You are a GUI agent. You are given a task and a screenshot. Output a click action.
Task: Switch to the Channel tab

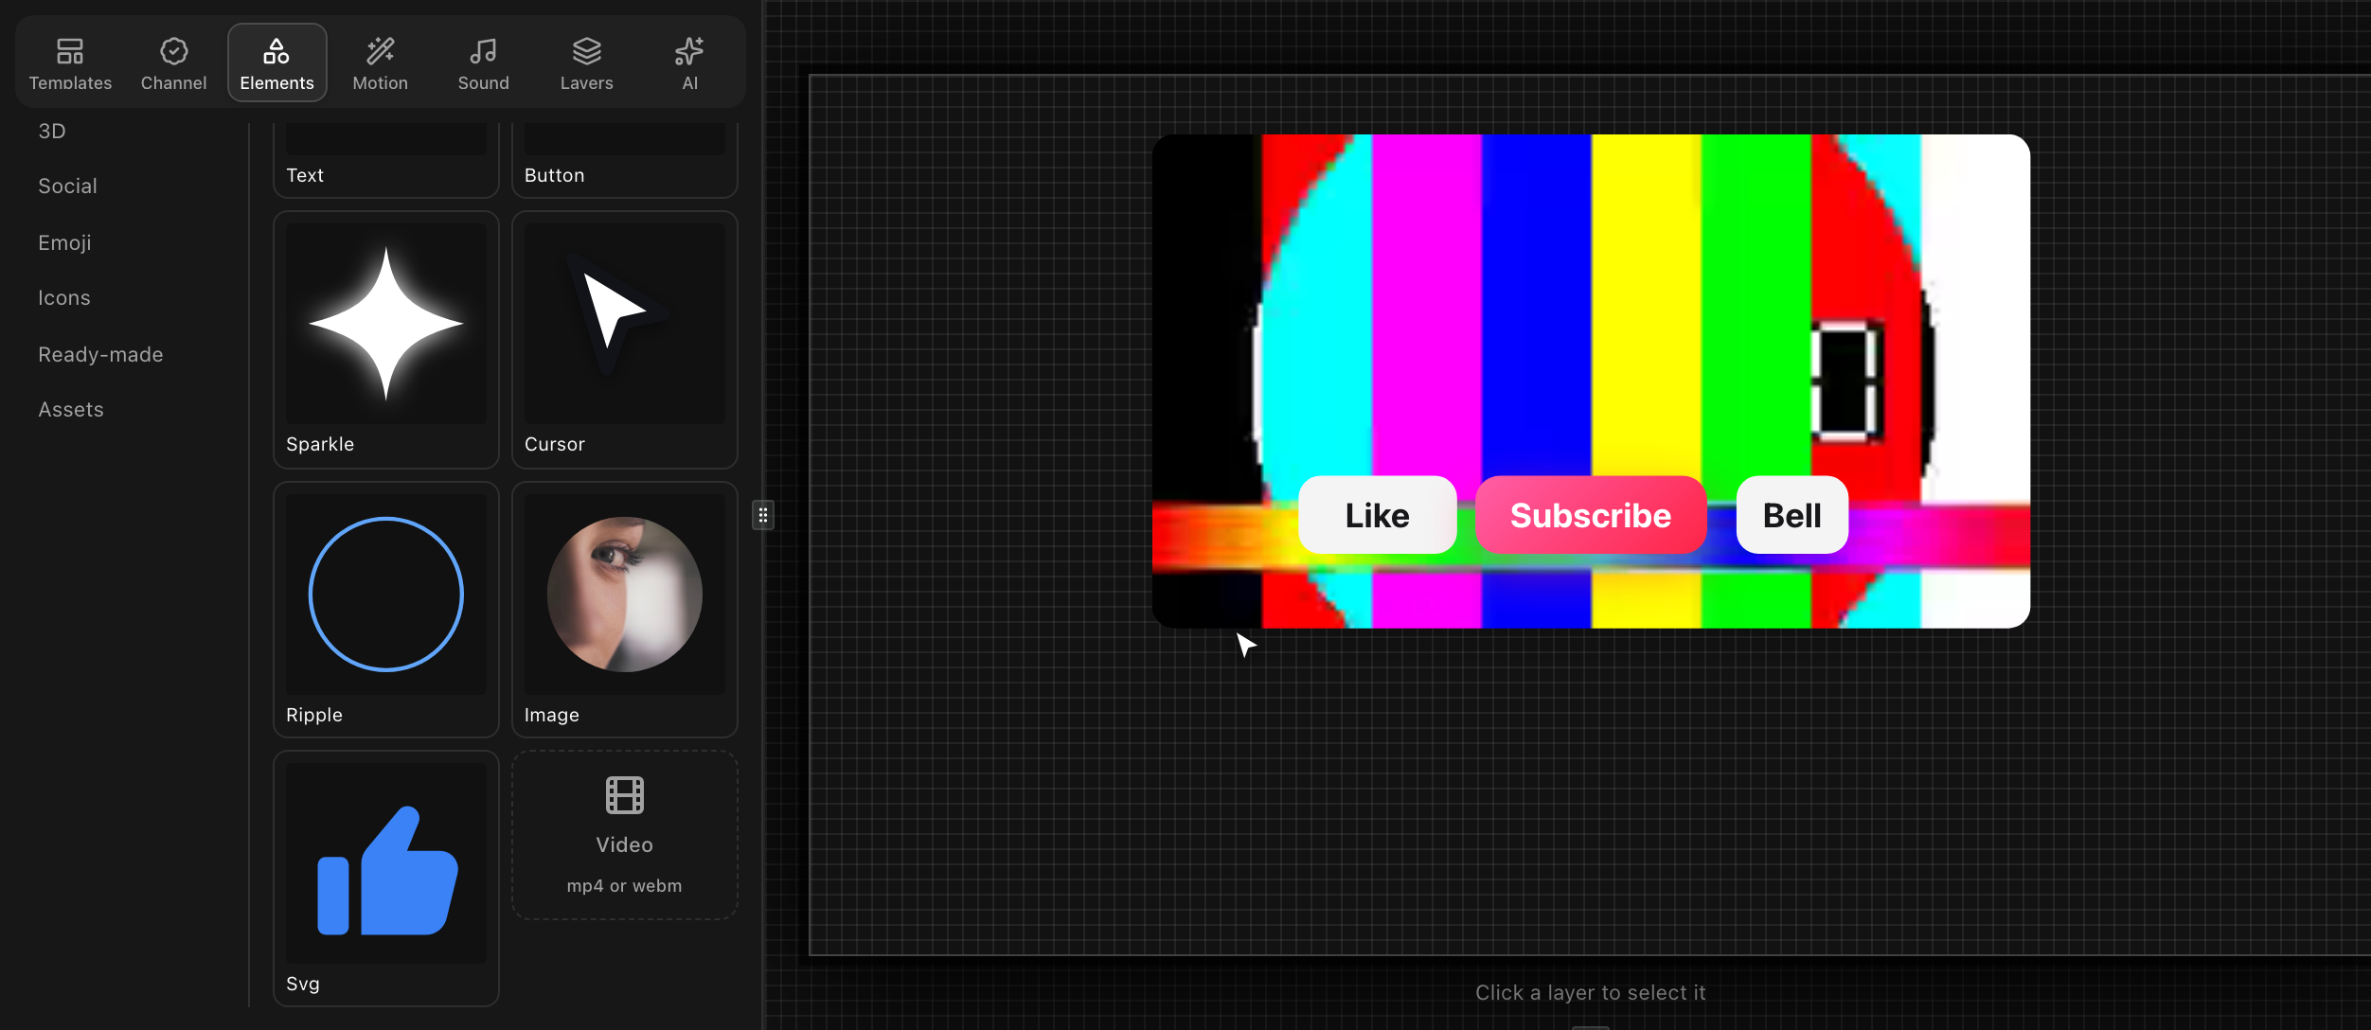pyautogui.click(x=173, y=63)
